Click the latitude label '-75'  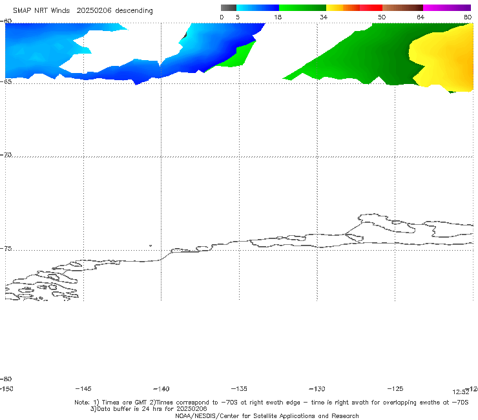click(x=6, y=248)
